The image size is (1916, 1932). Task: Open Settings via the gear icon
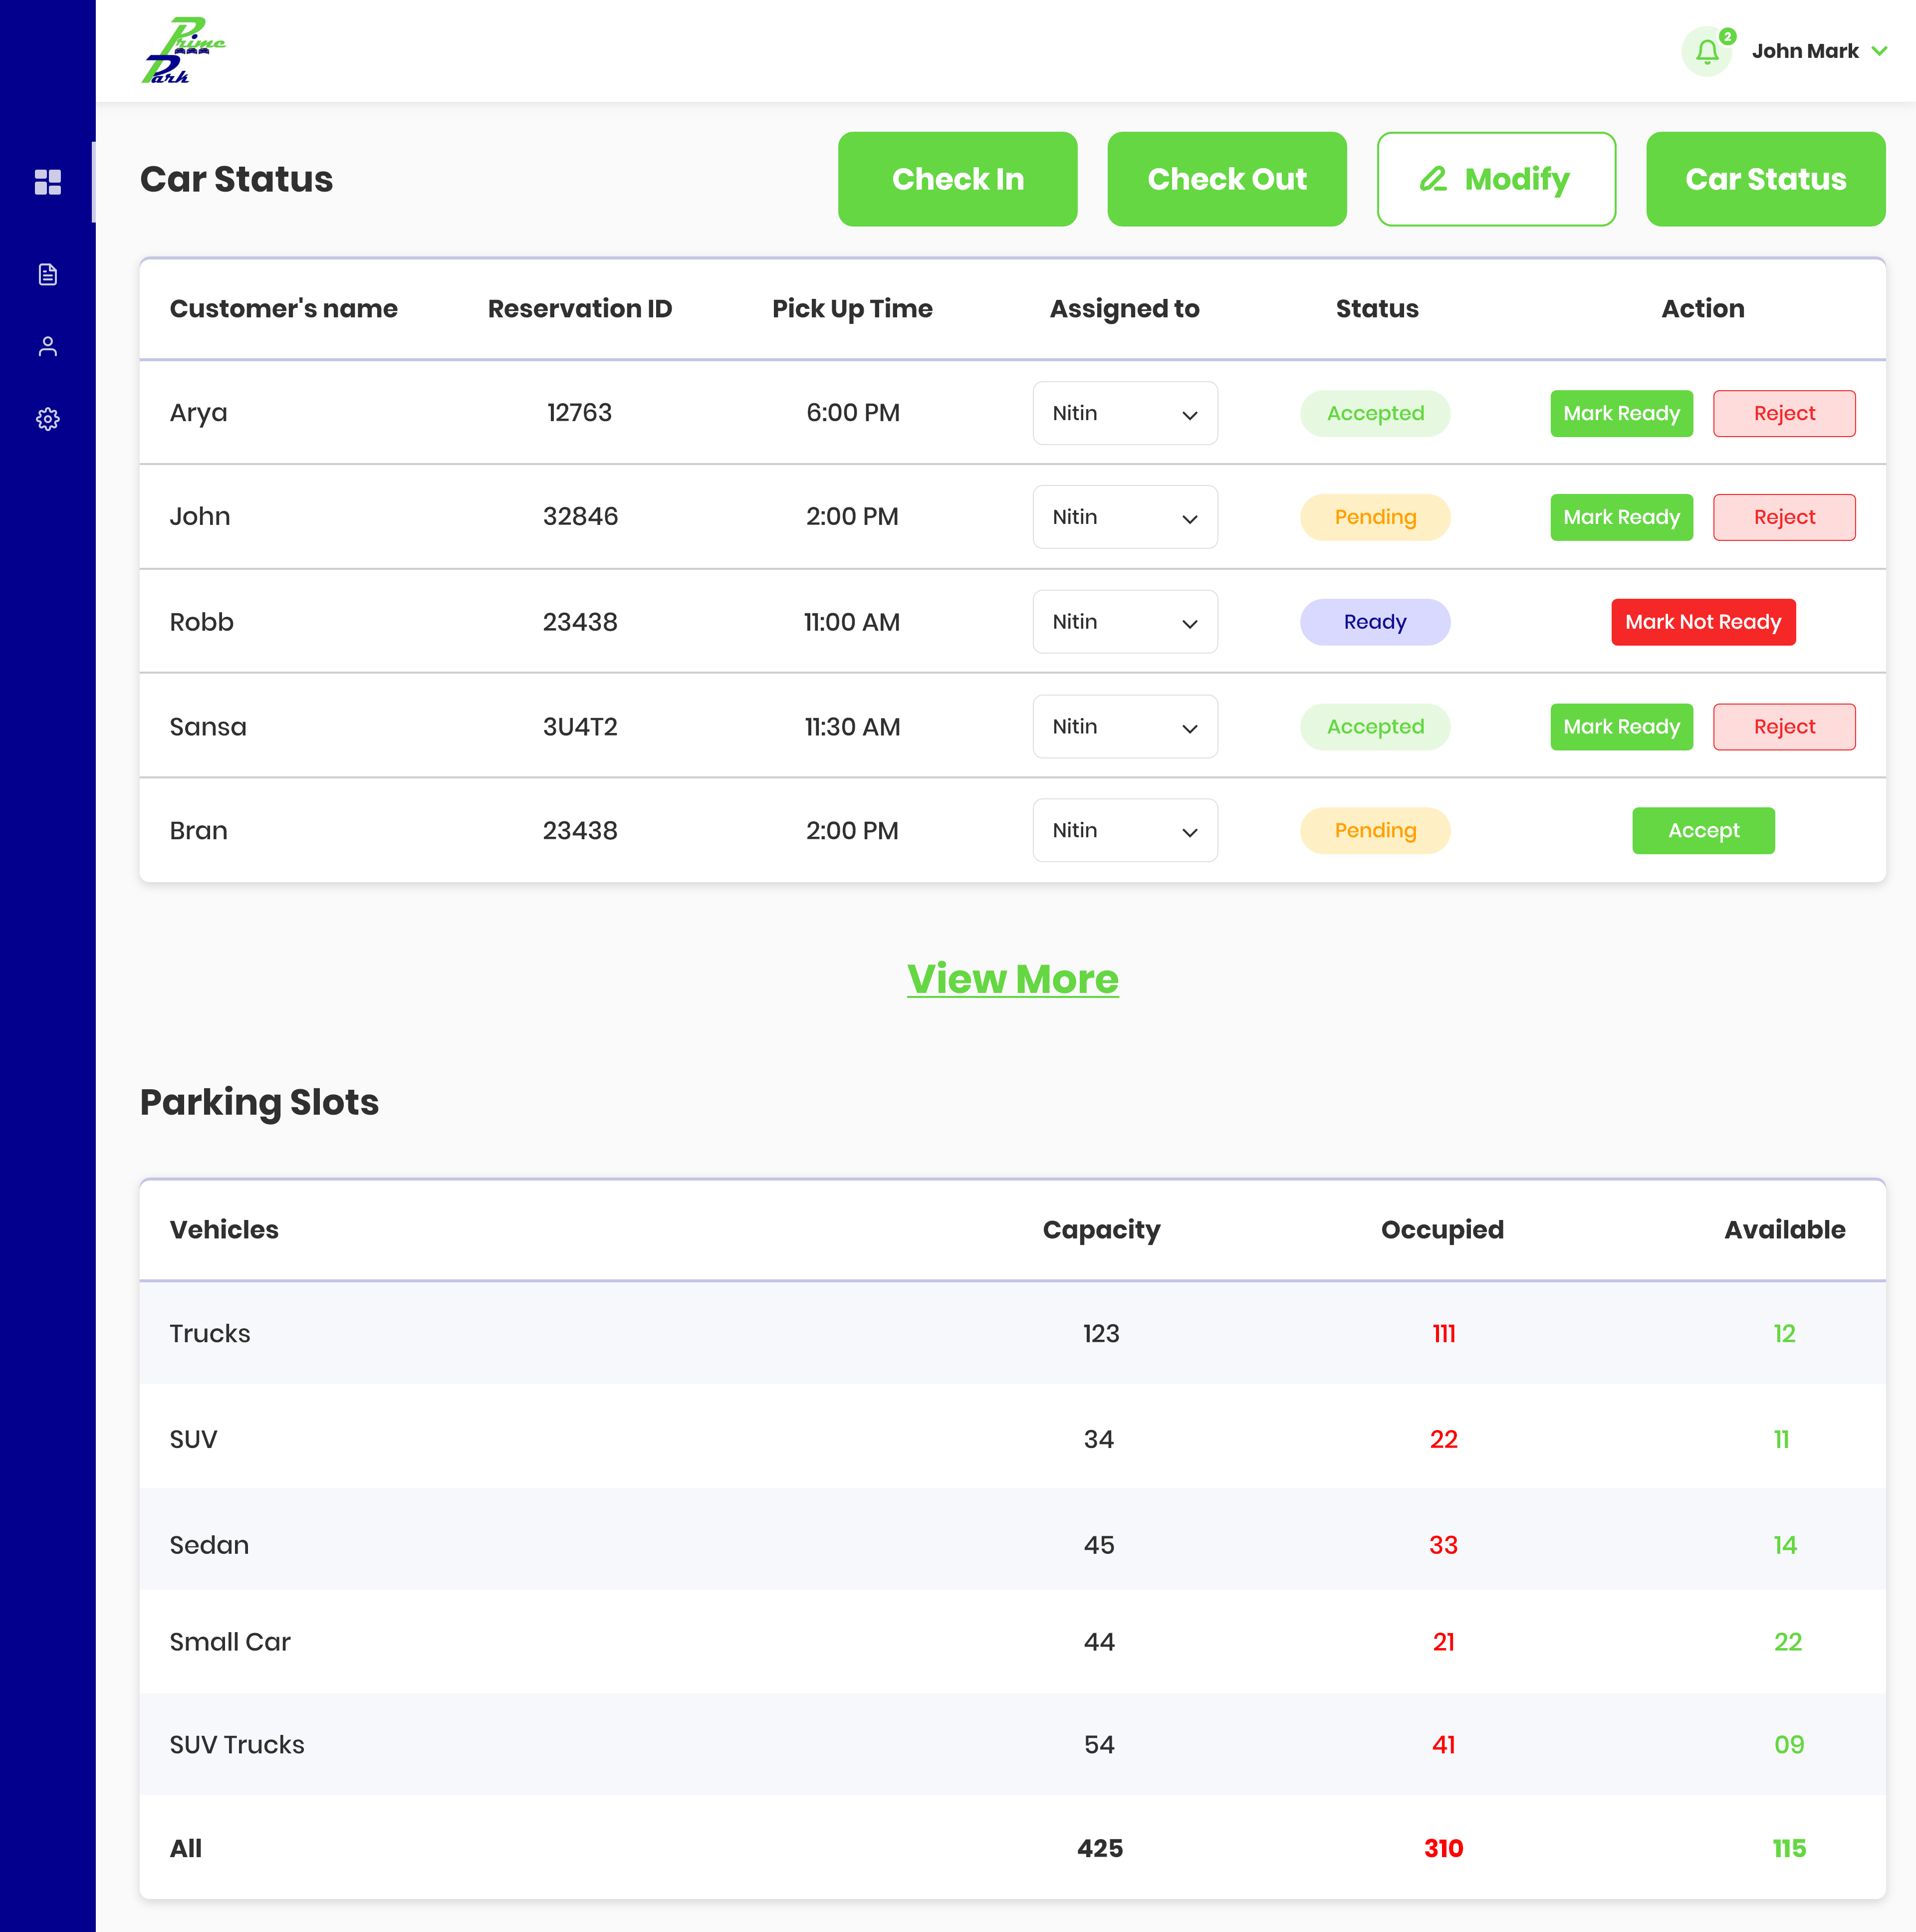tap(47, 419)
